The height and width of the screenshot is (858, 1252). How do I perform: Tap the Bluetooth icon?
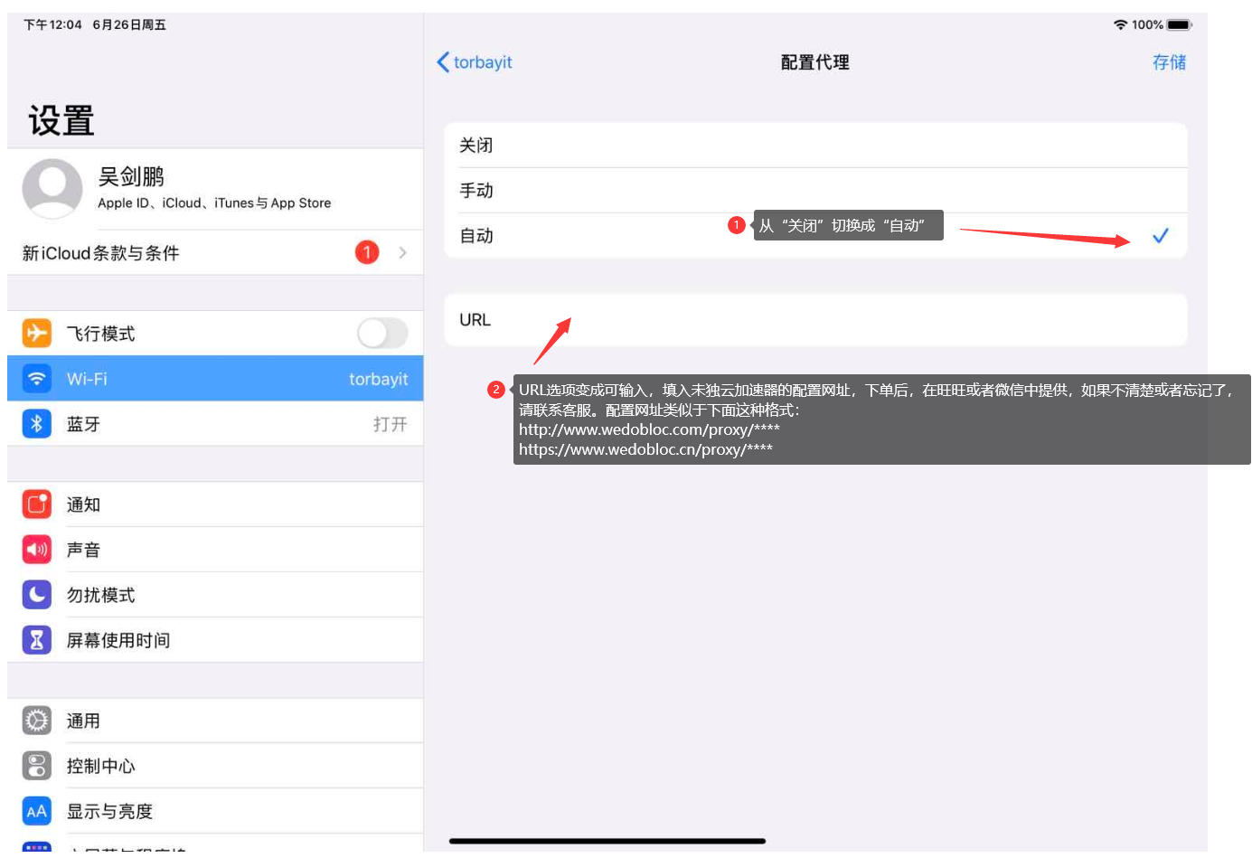click(36, 424)
